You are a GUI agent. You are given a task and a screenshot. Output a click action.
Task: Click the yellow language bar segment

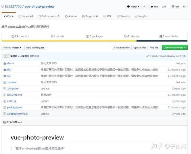pyautogui.click(x=69, y=41)
